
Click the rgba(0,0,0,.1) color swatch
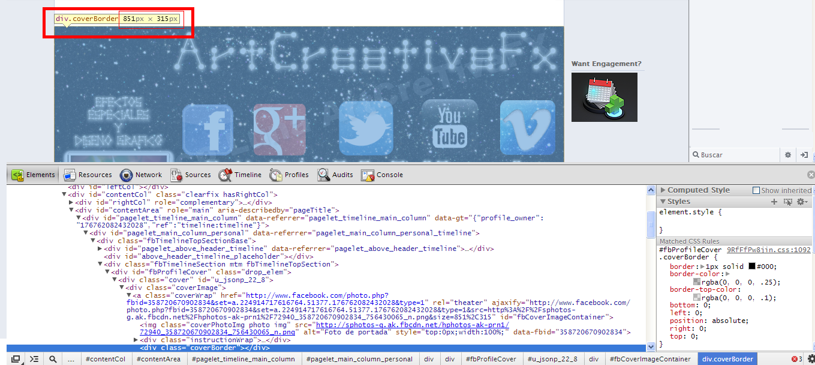[x=697, y=297]
